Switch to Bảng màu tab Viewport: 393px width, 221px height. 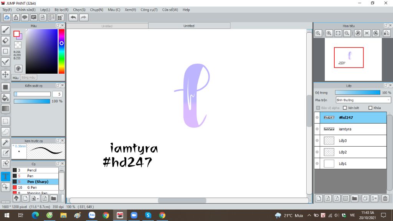(x=28, y=78)
